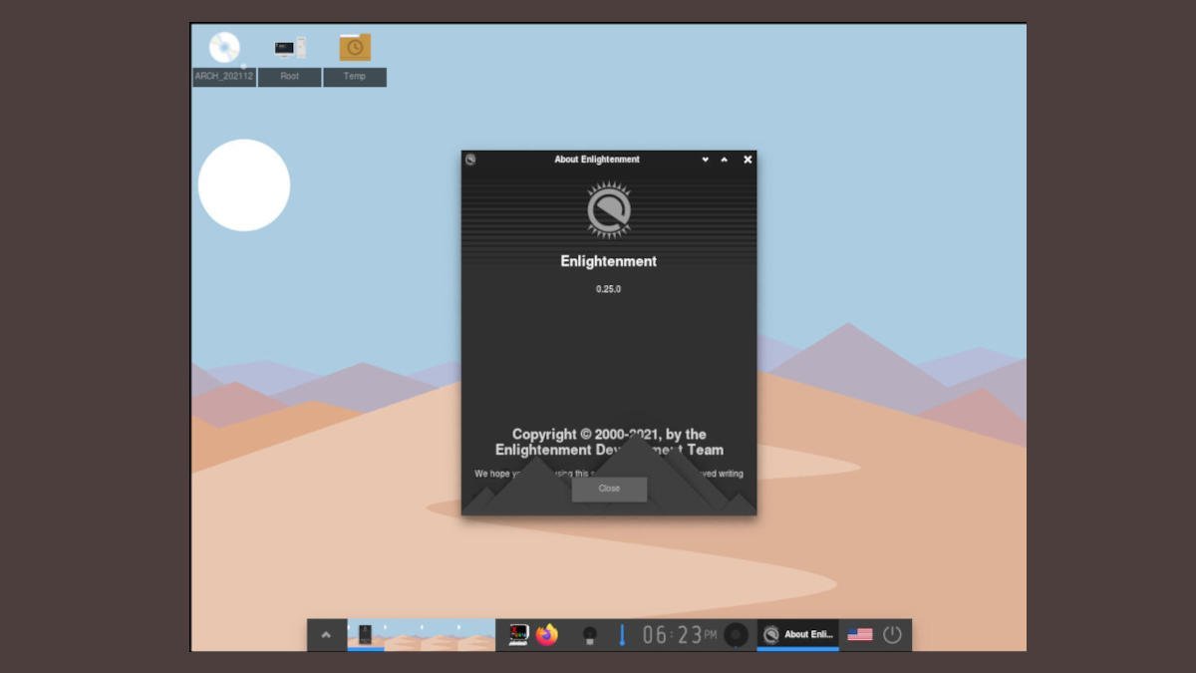Open the mixer speaker gadget on the shelf
The image size is (1196, 673).
tap(590, 633)
